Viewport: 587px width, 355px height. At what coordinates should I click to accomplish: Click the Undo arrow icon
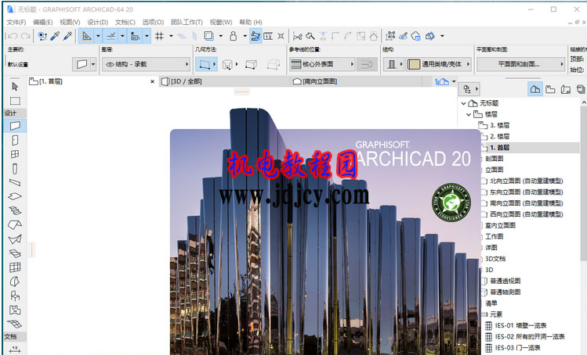point(13,36)
